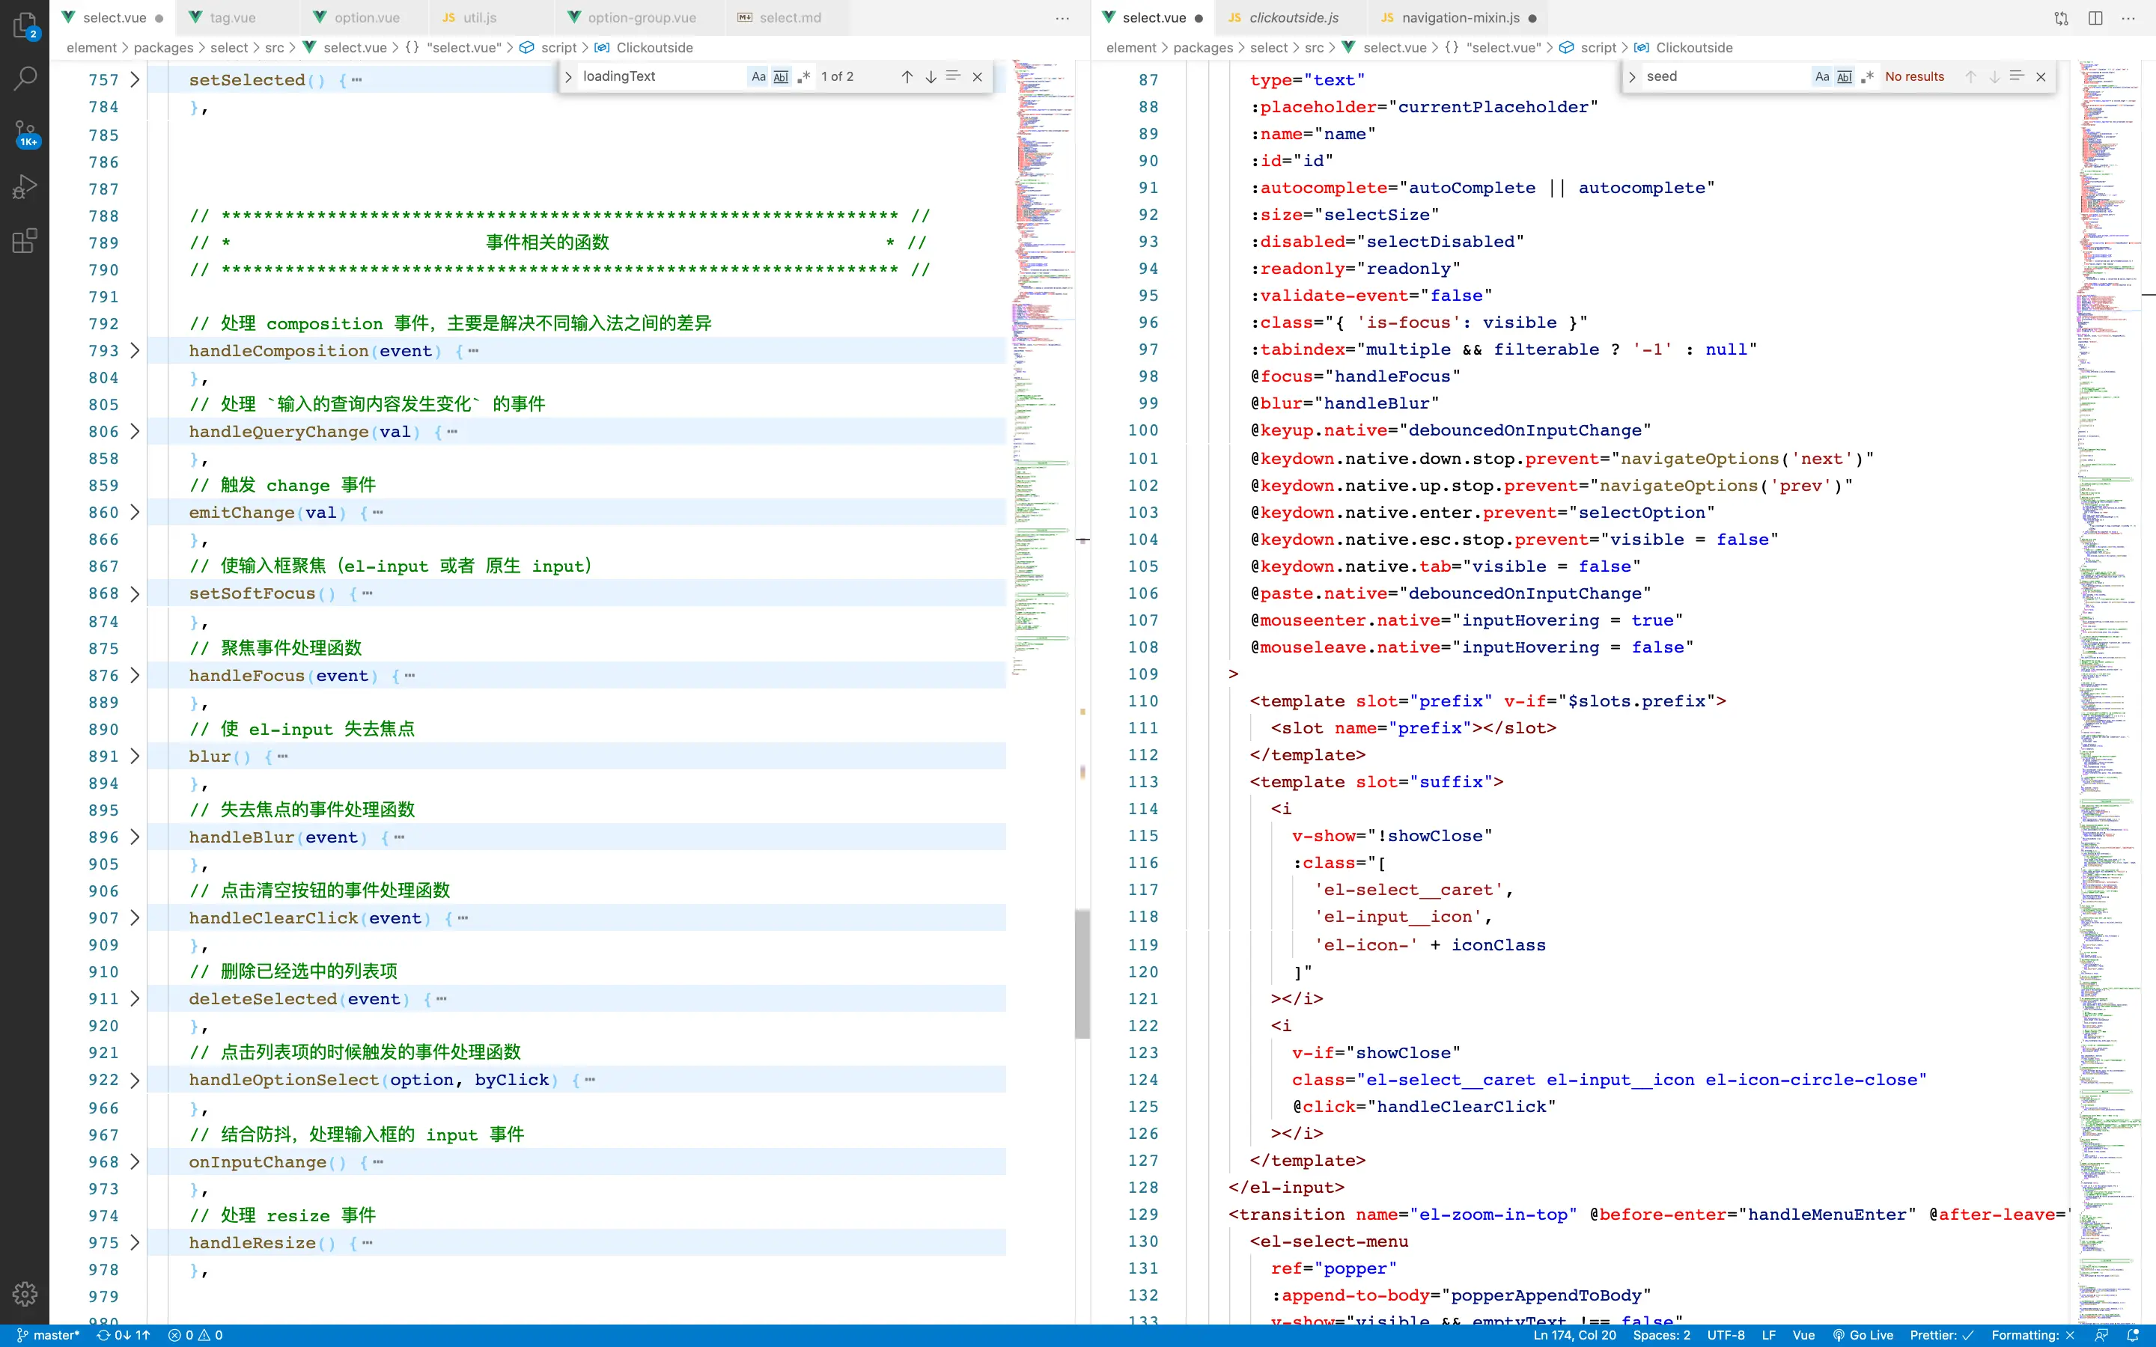Open the Source Control view
Screen dimensions: 2156x1347
point(25,134)
